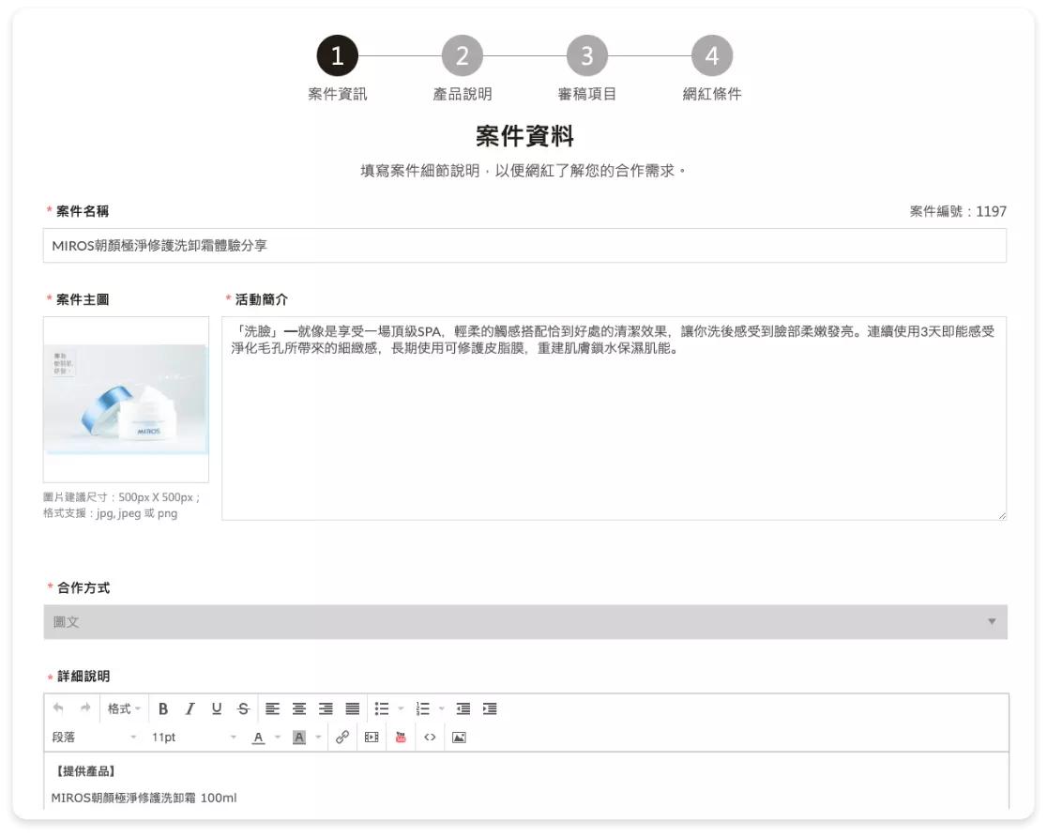Go to step 2 產品說明
The height and width of the screenshot is (837, 1047).
(x=462, y=56)
